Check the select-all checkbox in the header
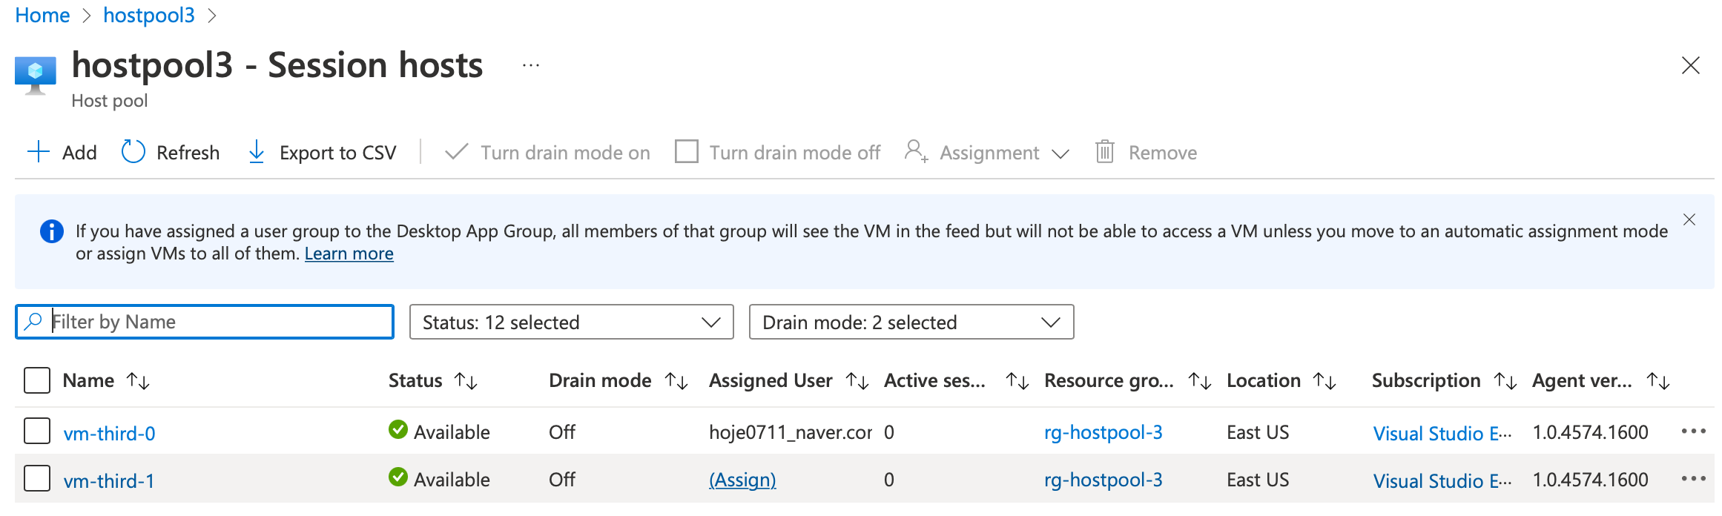 37,380
